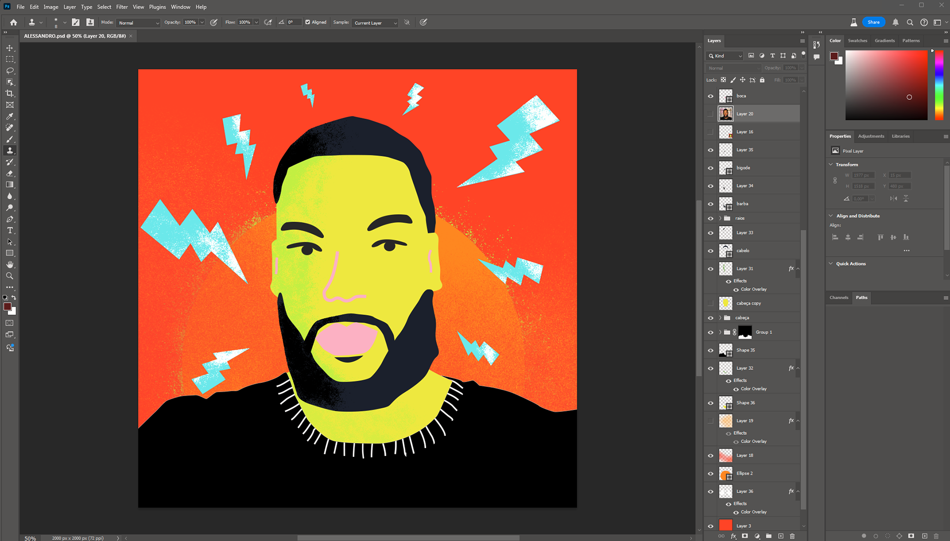Screen dimensions: 950x541
Task: Show the Layer 16 visibility
Action: (711, 132)
